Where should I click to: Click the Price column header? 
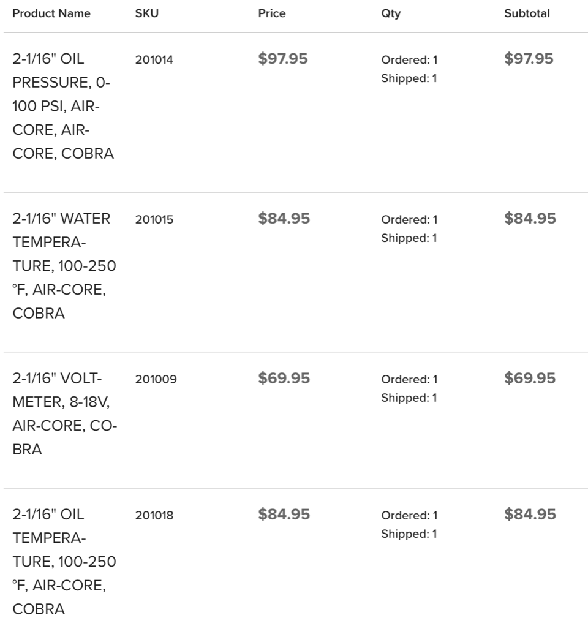point(272,13)
